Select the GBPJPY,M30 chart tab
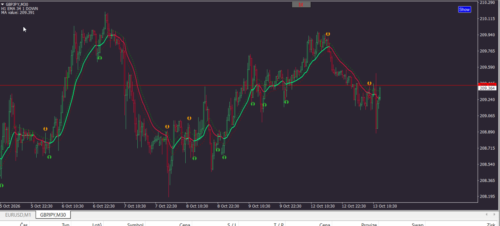500x226 pixels. pos(53,215)
